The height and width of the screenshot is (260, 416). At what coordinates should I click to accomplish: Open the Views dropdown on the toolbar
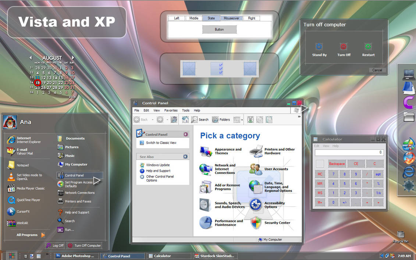(x=241, y=120)
